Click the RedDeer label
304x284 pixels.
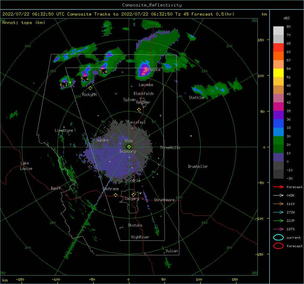(143, 102)
